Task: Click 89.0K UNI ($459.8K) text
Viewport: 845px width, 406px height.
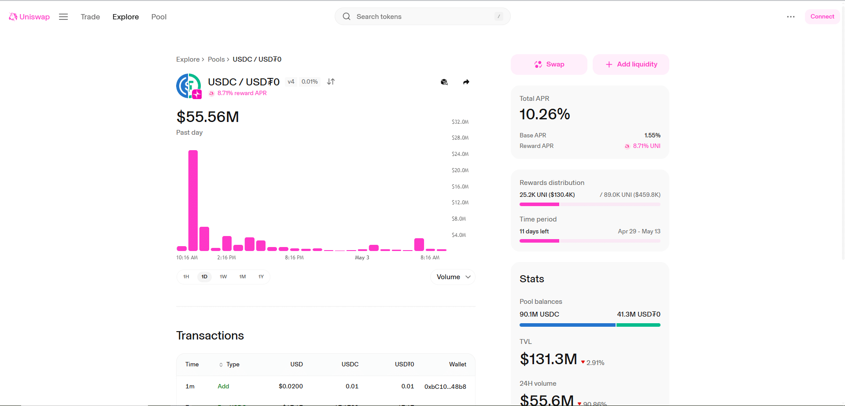Action: pos(630,195)
